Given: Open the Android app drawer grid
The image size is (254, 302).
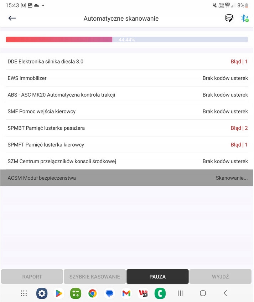Looking at the screenshot, I should click(x=24, y=293).
